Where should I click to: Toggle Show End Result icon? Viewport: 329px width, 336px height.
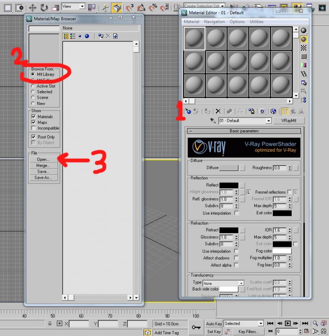(x=285, y=111)
